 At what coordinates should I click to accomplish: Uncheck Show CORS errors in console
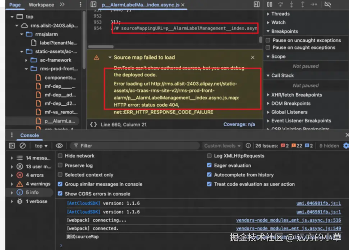[x=60, y=194]
